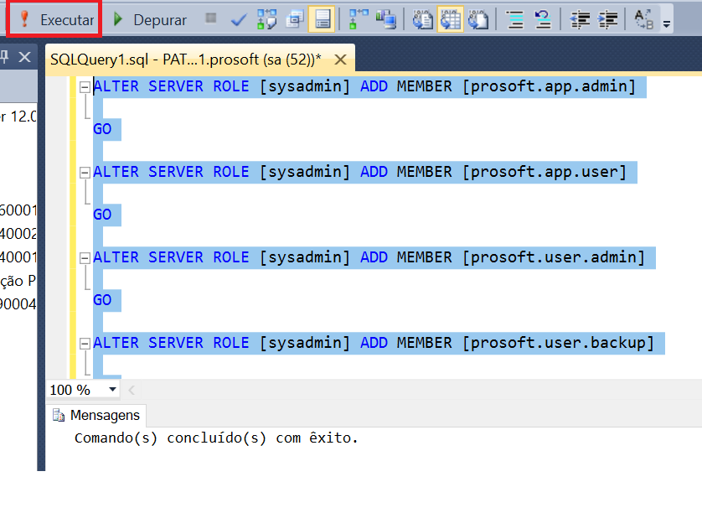This screenshot has height=513, width=702.
Task: Toggle Results to Grid output mode
Action: [x=451, y=19]
